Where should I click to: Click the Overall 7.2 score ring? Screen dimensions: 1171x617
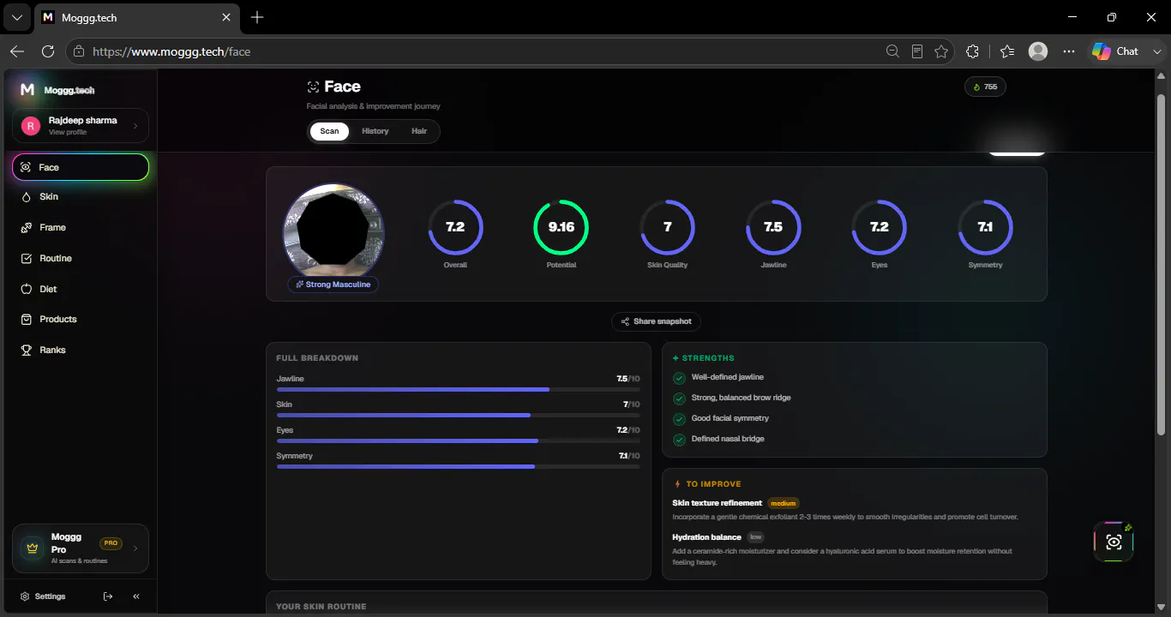tap(455, 227)
